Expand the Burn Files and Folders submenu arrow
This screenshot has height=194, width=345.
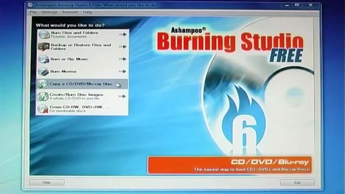[123, 34]
